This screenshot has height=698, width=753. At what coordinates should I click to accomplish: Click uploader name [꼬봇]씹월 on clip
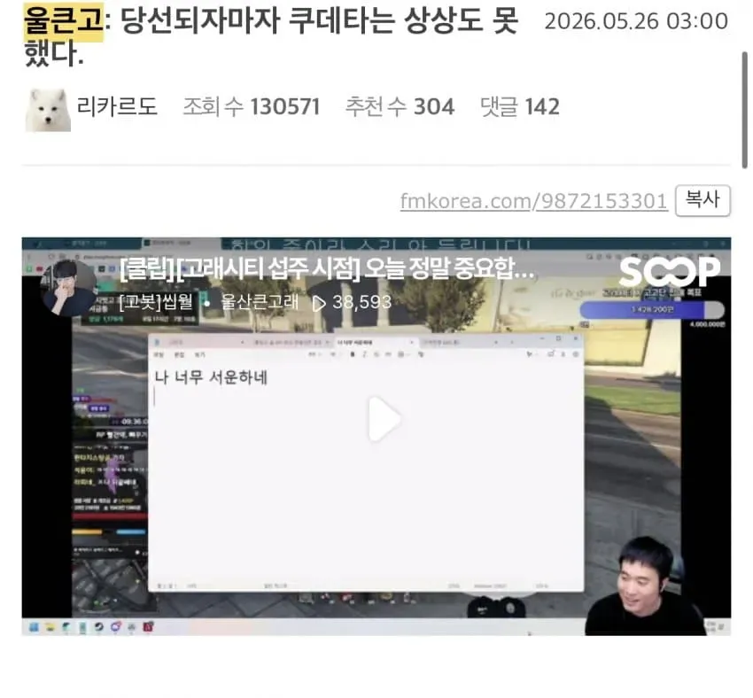(156, 302)
